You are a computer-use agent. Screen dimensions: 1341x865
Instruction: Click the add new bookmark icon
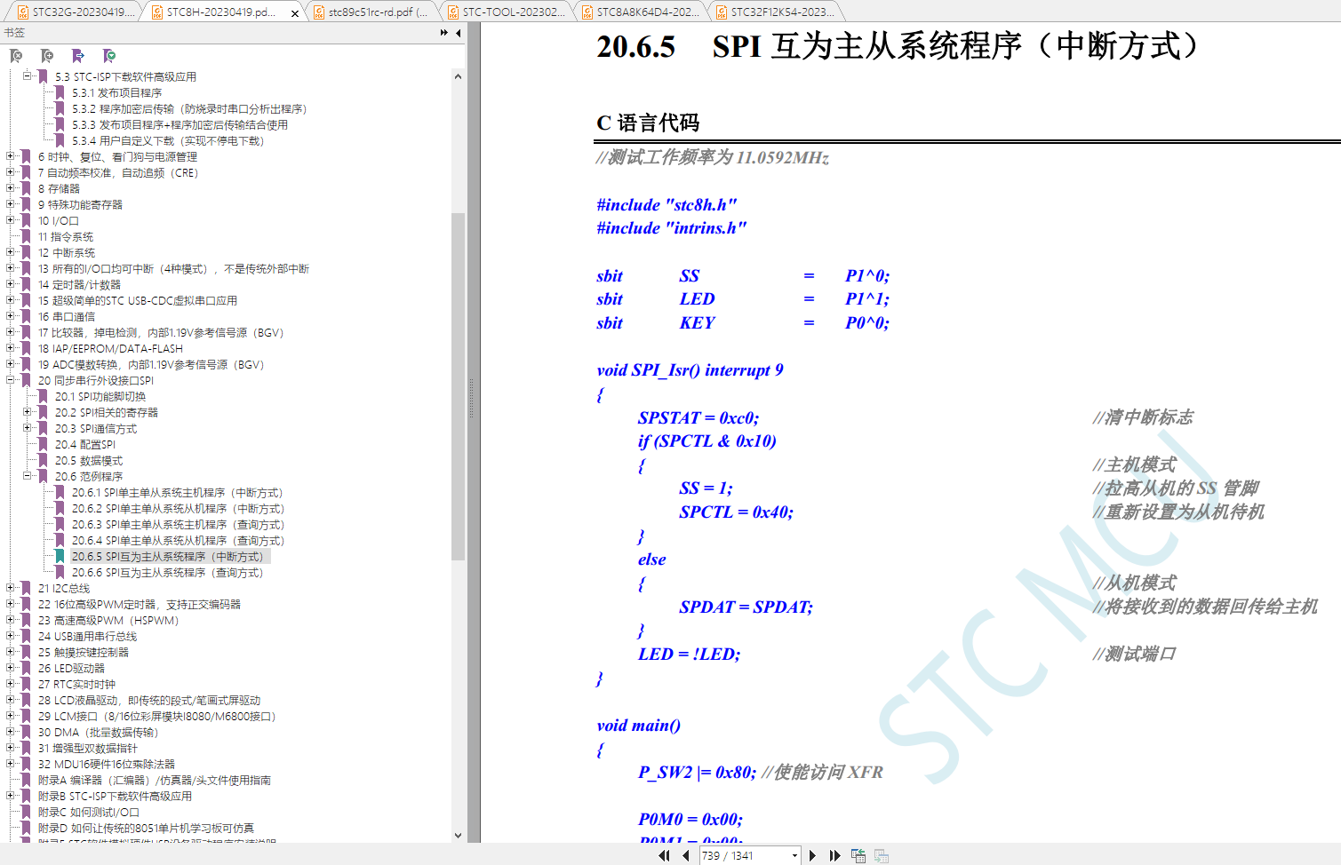pos(47,56)
